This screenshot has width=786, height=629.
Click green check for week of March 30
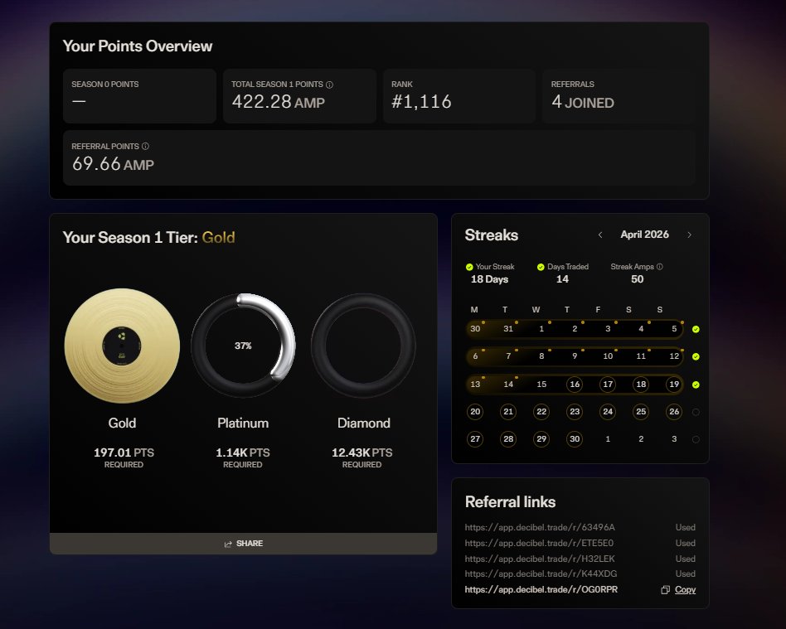(x=696, y=329)
